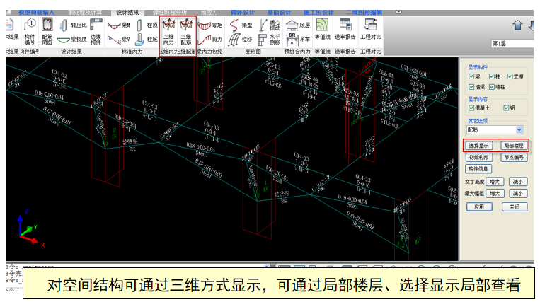
Task: Switch to the 弹性时程分析 tab
Action: pyautogui.click(x=170, y=13)
